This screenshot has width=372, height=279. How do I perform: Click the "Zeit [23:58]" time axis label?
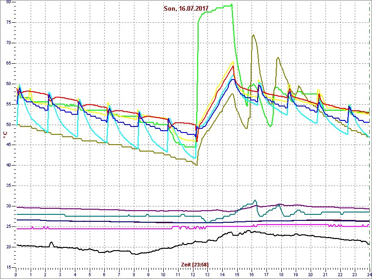(x=195, y=265)
